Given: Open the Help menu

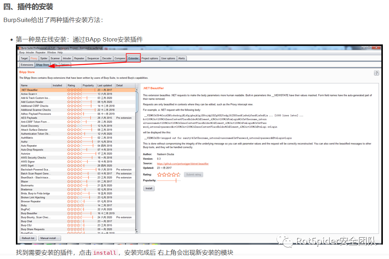Looking at the screenshot, I should (x=60, y=52).
